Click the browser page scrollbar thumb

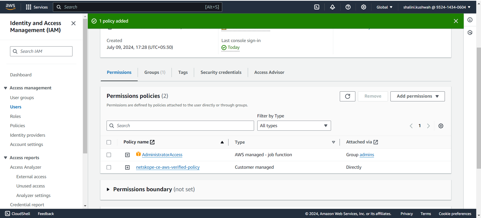(479, 108)
